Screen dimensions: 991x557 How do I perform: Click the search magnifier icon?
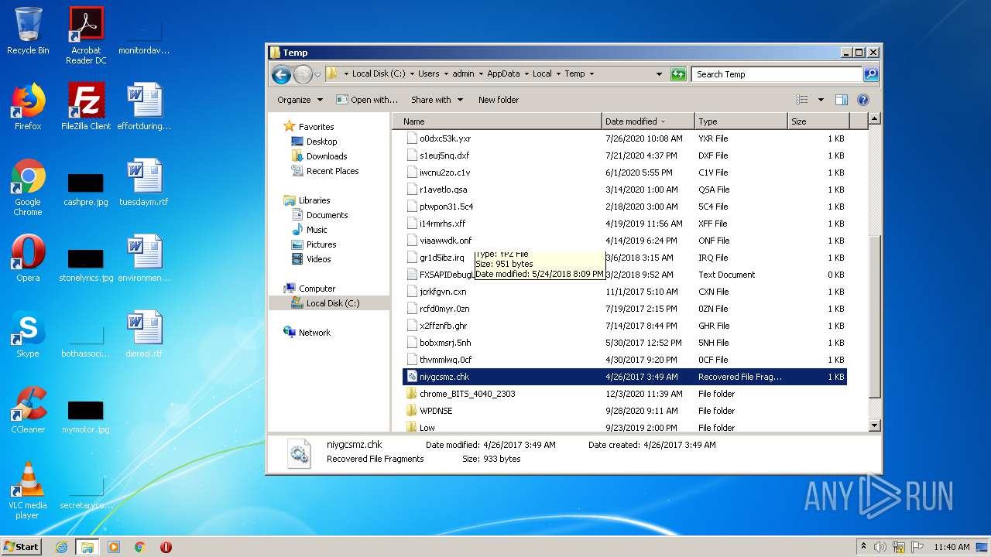click(x=871, y=74)
